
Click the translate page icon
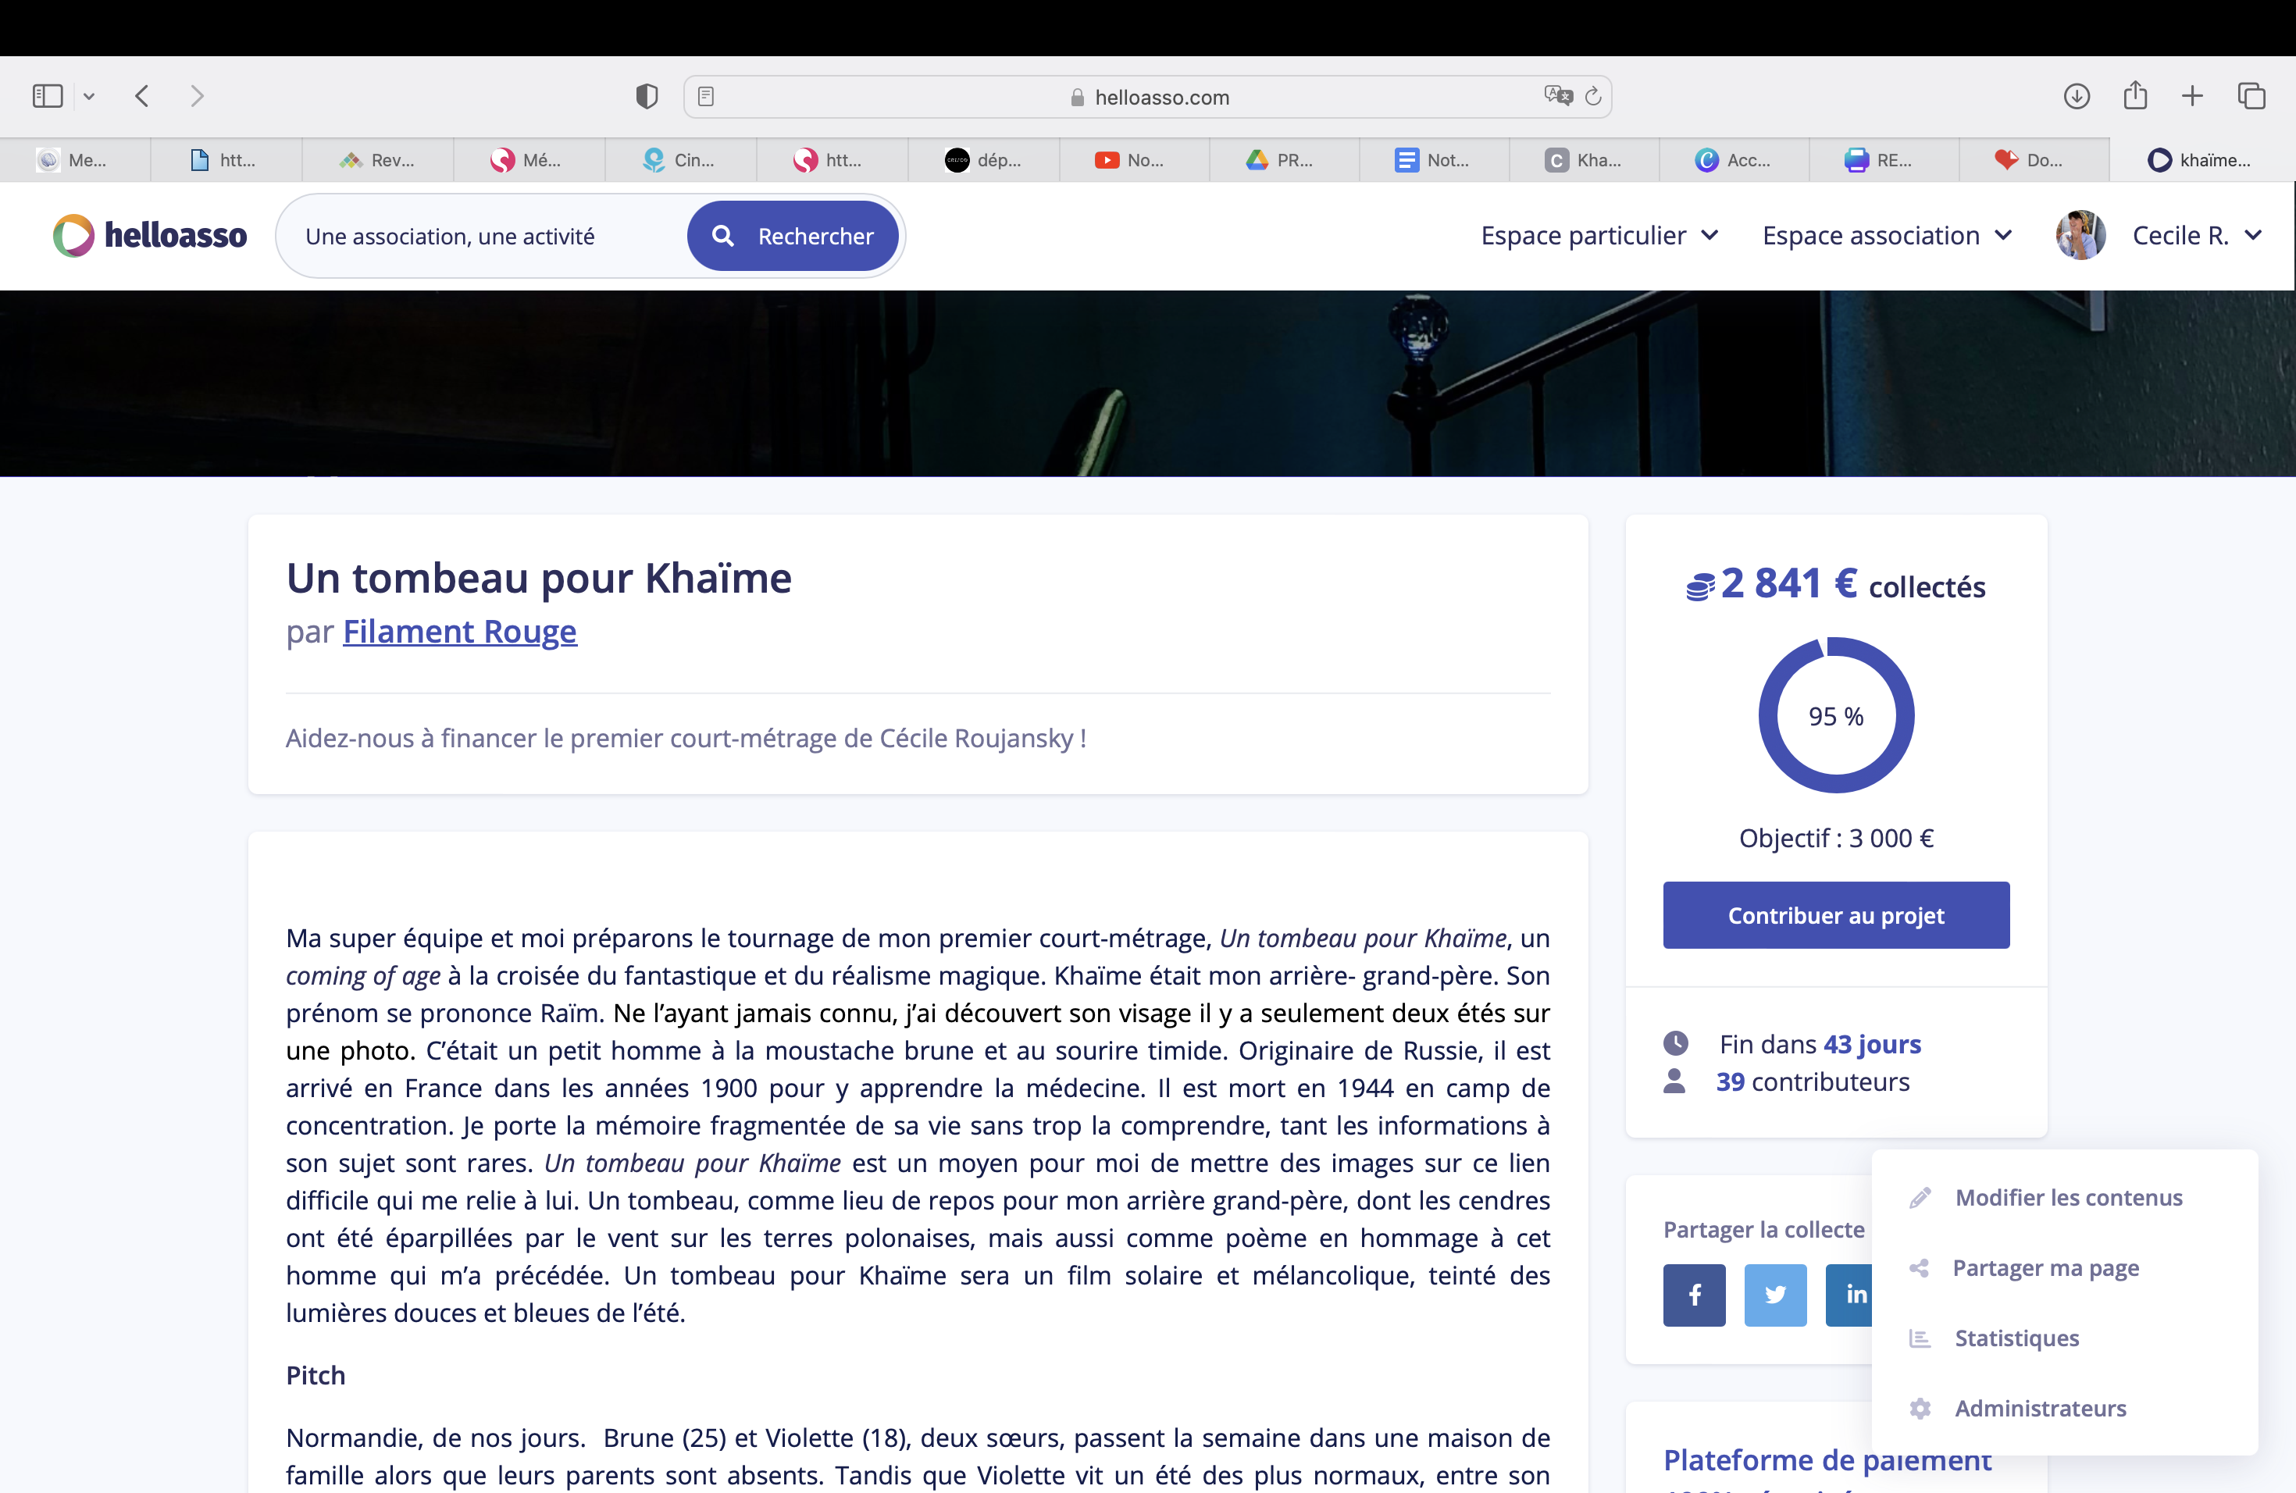(x=1557, y=97)
